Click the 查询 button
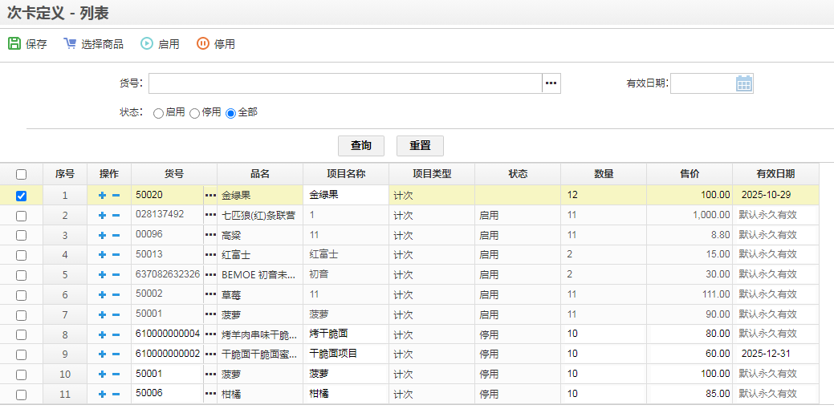 pos(361,145)
